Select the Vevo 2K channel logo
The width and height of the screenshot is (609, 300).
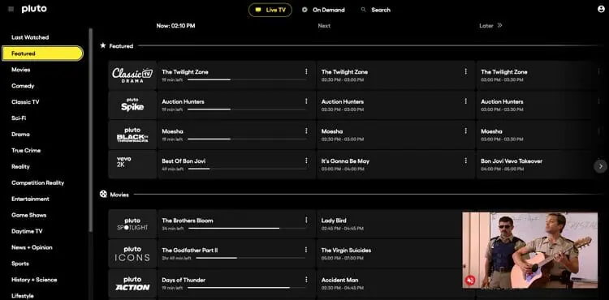[x=132, y=165]
